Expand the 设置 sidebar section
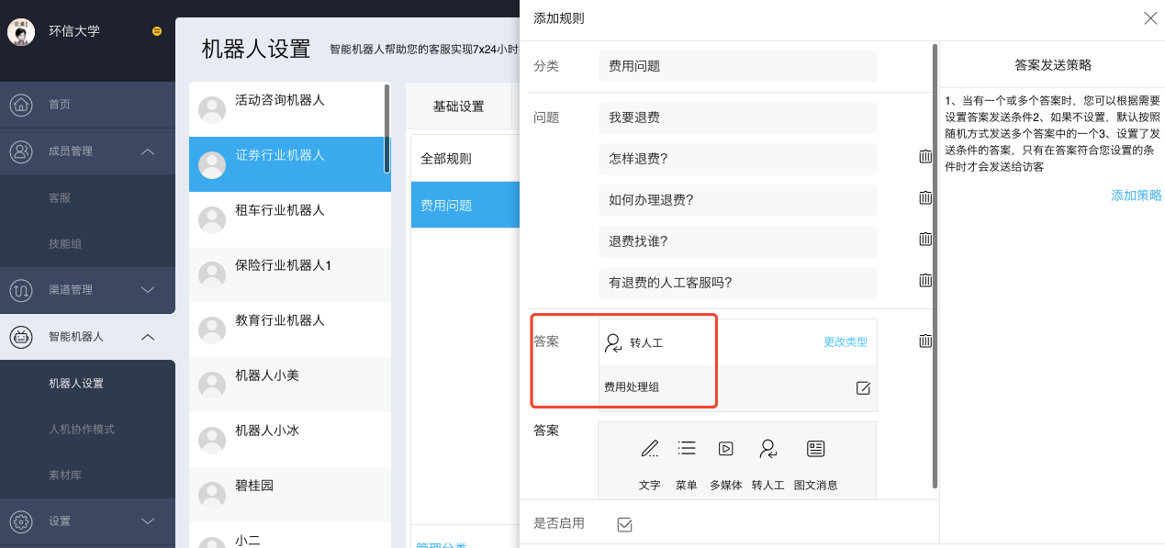 (x=148, y=521)
